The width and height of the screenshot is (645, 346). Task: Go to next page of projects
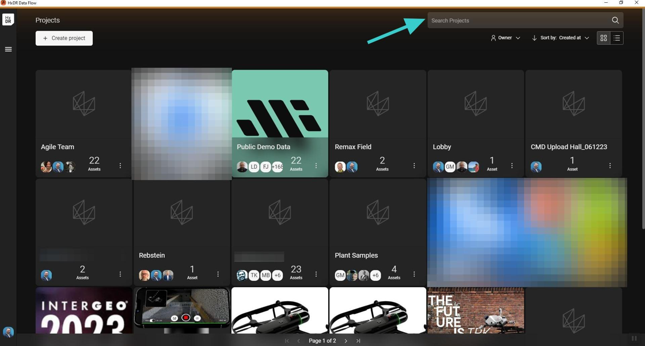[346, 341]
